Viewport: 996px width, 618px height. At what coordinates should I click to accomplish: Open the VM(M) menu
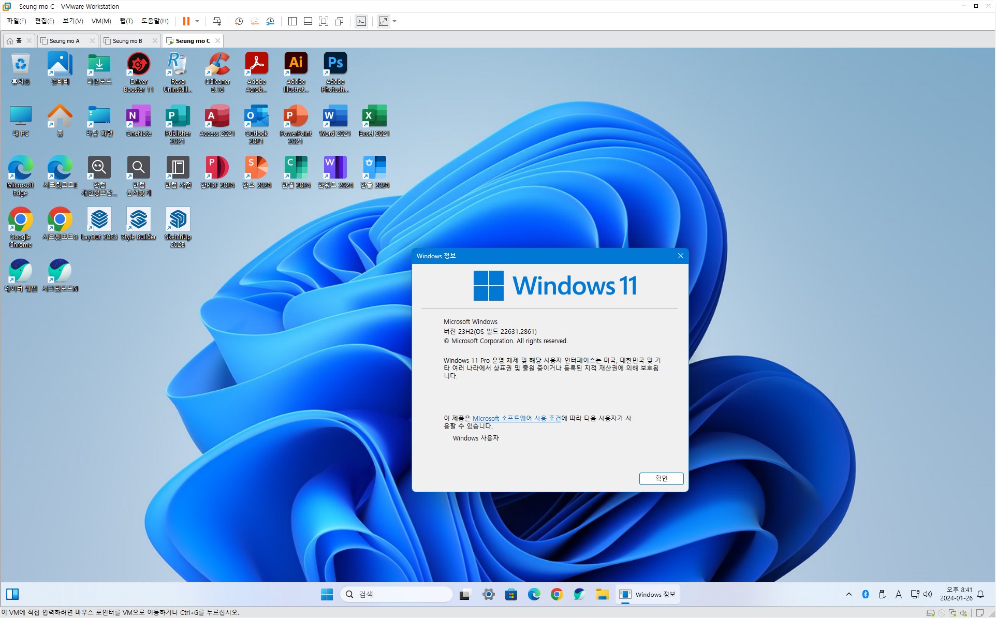(101, 21)
